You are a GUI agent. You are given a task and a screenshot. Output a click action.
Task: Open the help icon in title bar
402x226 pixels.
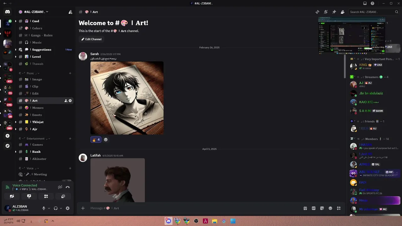pyautogui.click(x=372, y=3)
